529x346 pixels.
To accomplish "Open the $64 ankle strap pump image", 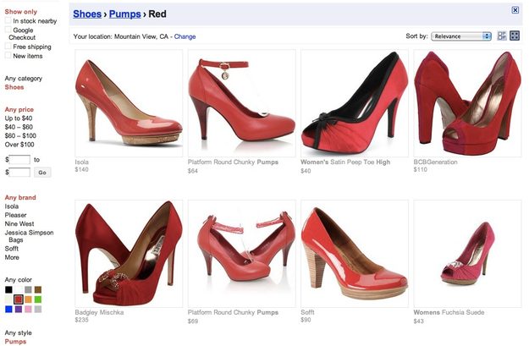I will click(241, 103).
